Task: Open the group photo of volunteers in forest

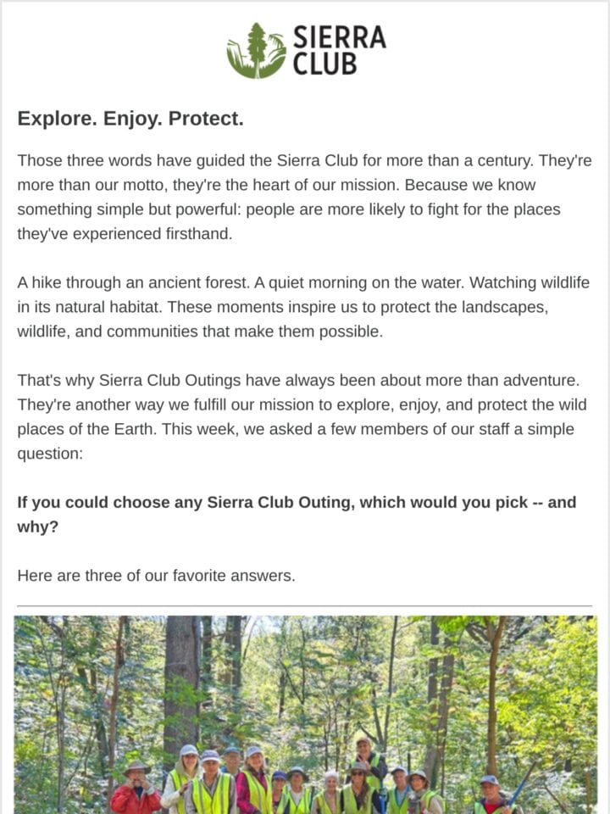Action: click(x=306, y=714)
